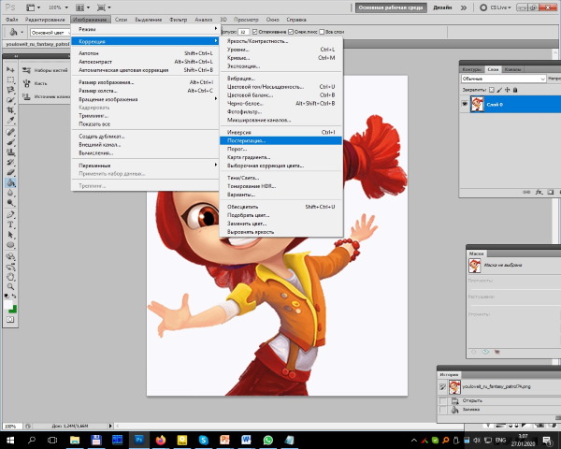Select the Zoom tool in toolbox
This screenshot has height=449, width=561.
[10, 287]
